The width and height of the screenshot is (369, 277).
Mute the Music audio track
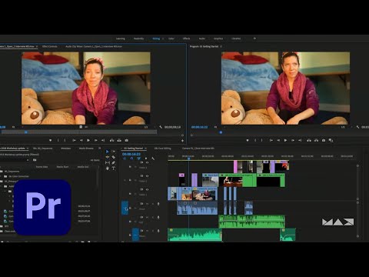pyautogui.click(x=148, y=231)
